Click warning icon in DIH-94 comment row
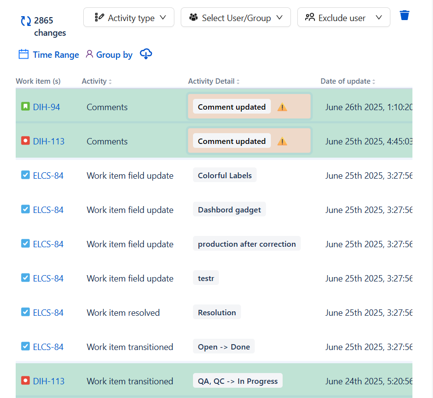The image size is (433, 398). (x=282, y=107)
